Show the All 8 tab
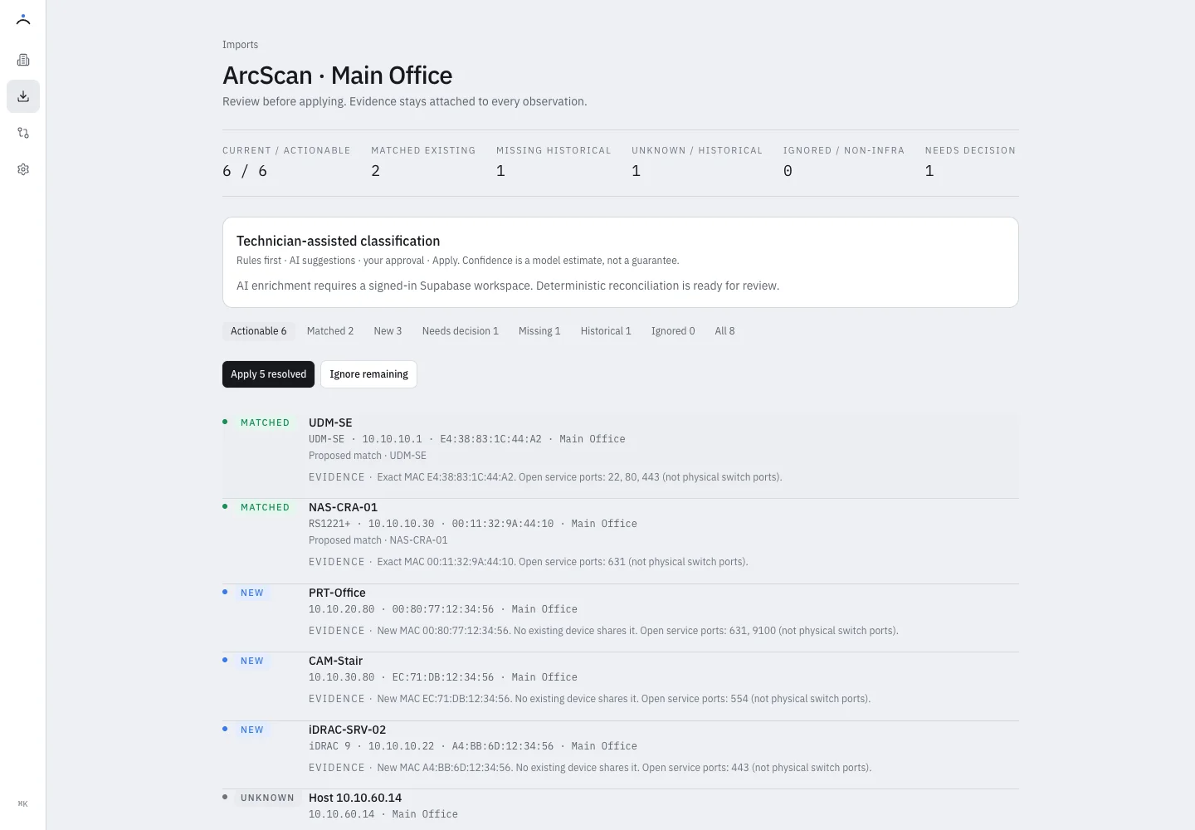The height and width of the screenshot is (830, 1195). point(724,331)
